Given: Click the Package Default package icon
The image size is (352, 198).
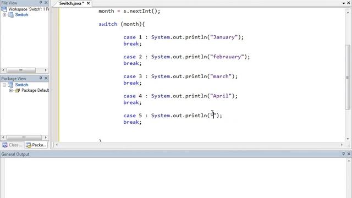Looking at the screenshot, I should (x=17, y=90).
